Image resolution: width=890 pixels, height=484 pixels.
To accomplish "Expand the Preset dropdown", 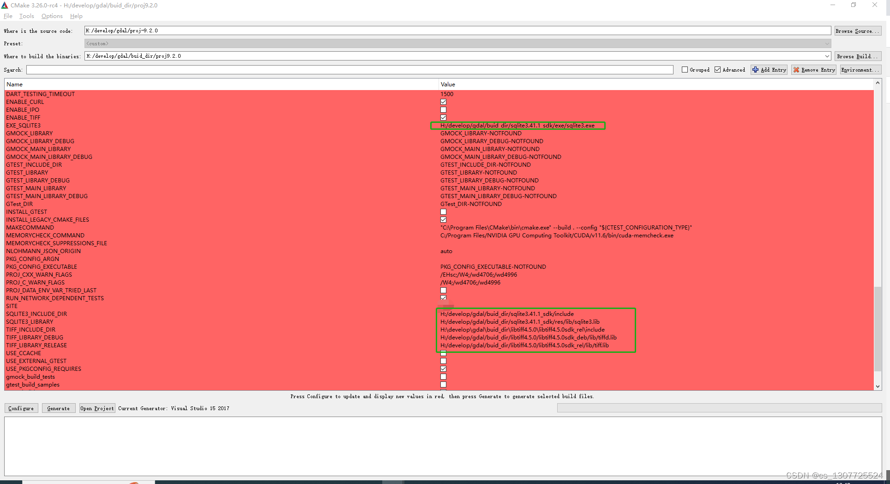I will 827,43.
